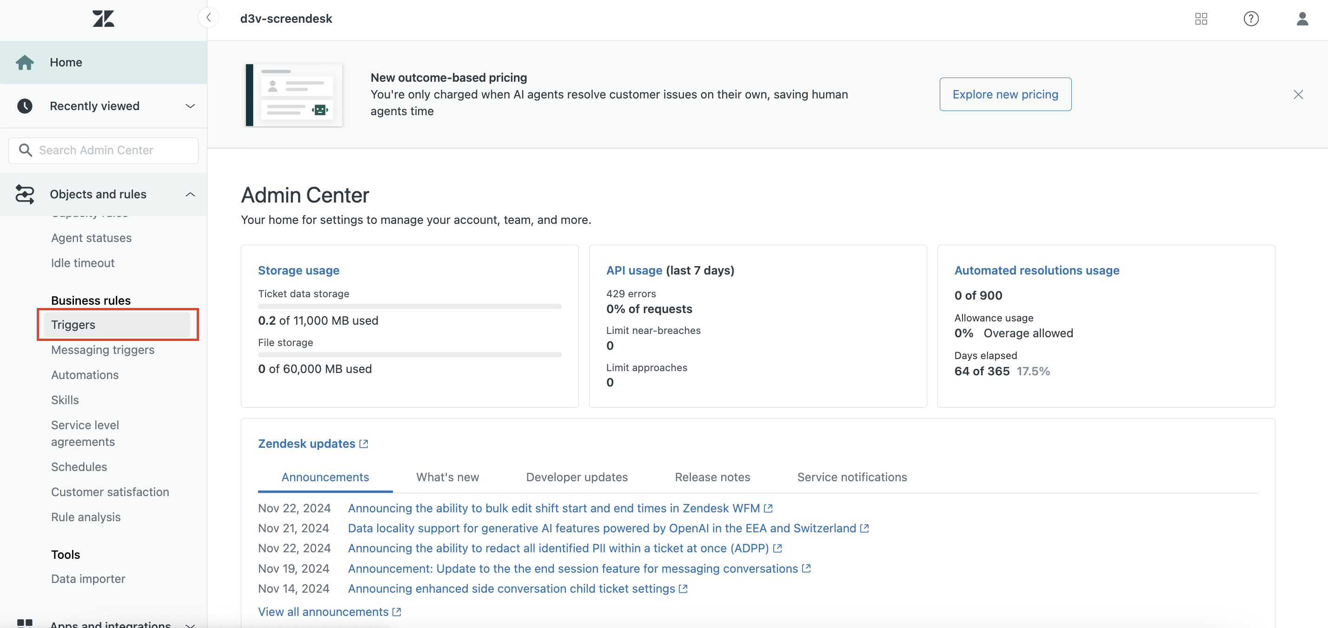This screenshot has height=628, width=1328.
Task: Open the Zendesk products grid icon
Action: (1201, 19)
